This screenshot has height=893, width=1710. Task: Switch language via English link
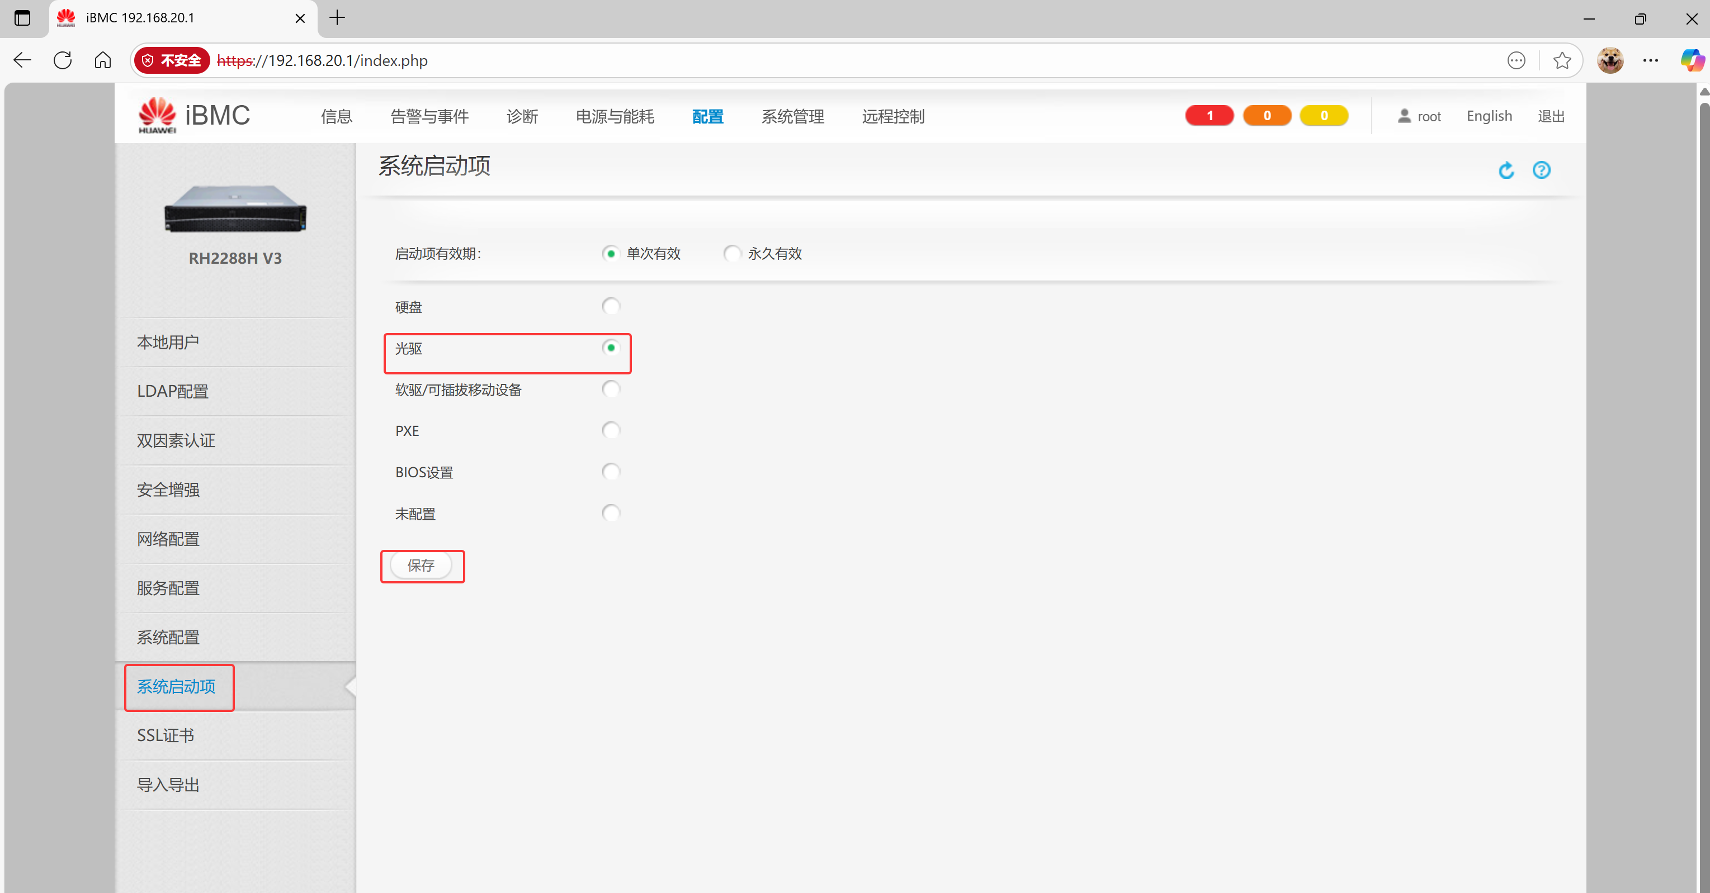click(x=1489, y=116)
